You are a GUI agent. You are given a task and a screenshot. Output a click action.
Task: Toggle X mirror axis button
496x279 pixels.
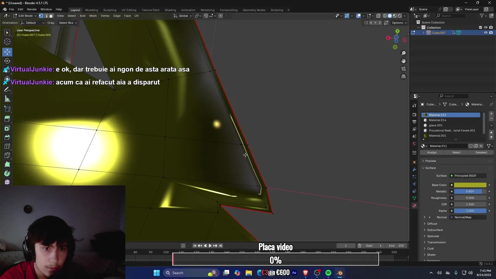tap(370, 23)
